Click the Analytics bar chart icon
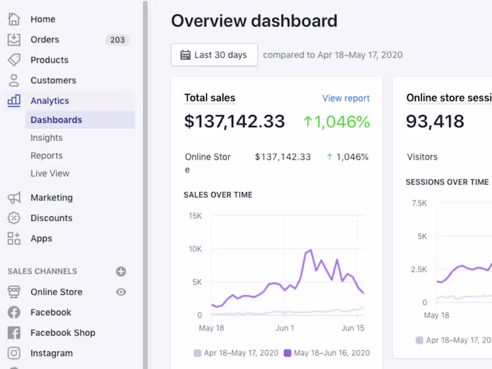The image size is (492, 369). click(x=14, y=101)
